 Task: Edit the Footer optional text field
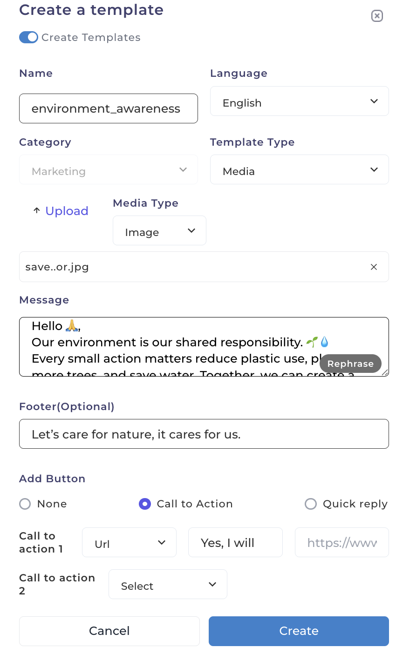(204, 433)
